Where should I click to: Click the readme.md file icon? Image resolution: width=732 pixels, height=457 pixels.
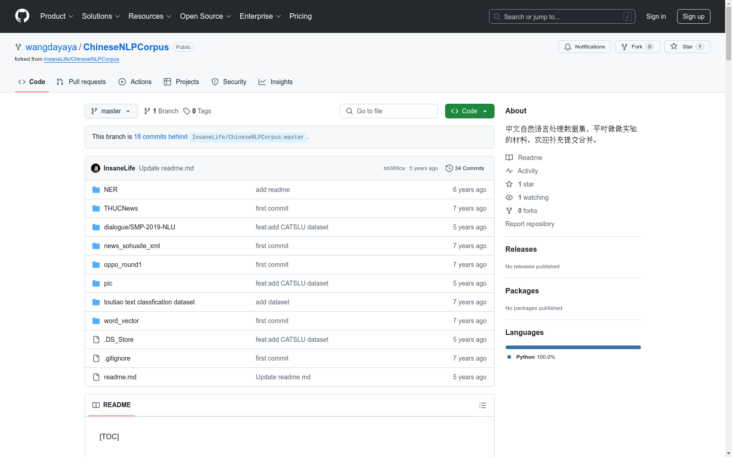point(96,377)
